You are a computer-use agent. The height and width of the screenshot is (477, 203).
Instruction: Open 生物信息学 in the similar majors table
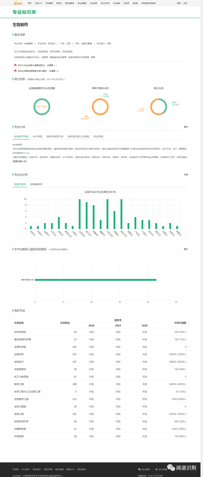[20, 369]
